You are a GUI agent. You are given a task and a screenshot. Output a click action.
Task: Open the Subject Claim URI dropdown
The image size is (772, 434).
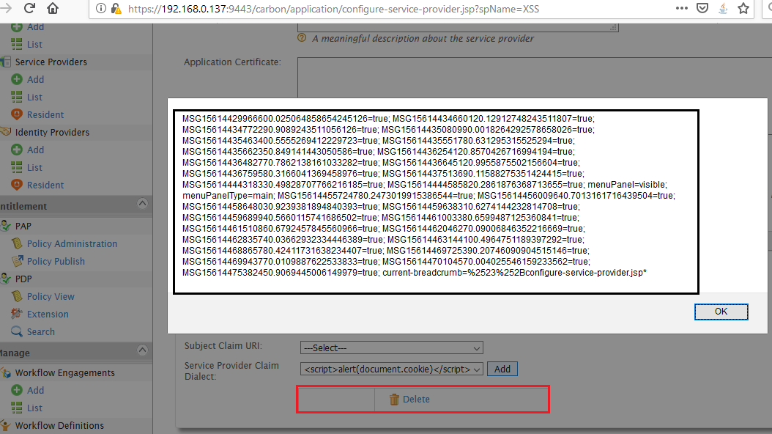pos(391,347)
